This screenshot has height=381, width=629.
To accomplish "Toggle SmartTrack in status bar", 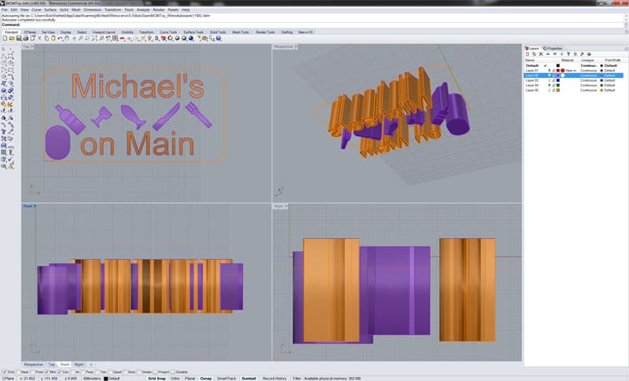I will [226, 378].
